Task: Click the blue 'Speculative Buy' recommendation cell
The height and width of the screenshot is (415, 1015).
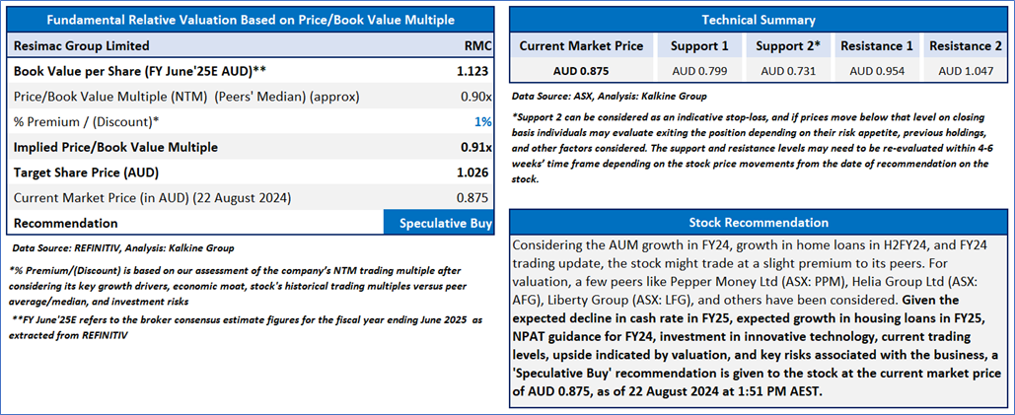Action: click(440, 223)
